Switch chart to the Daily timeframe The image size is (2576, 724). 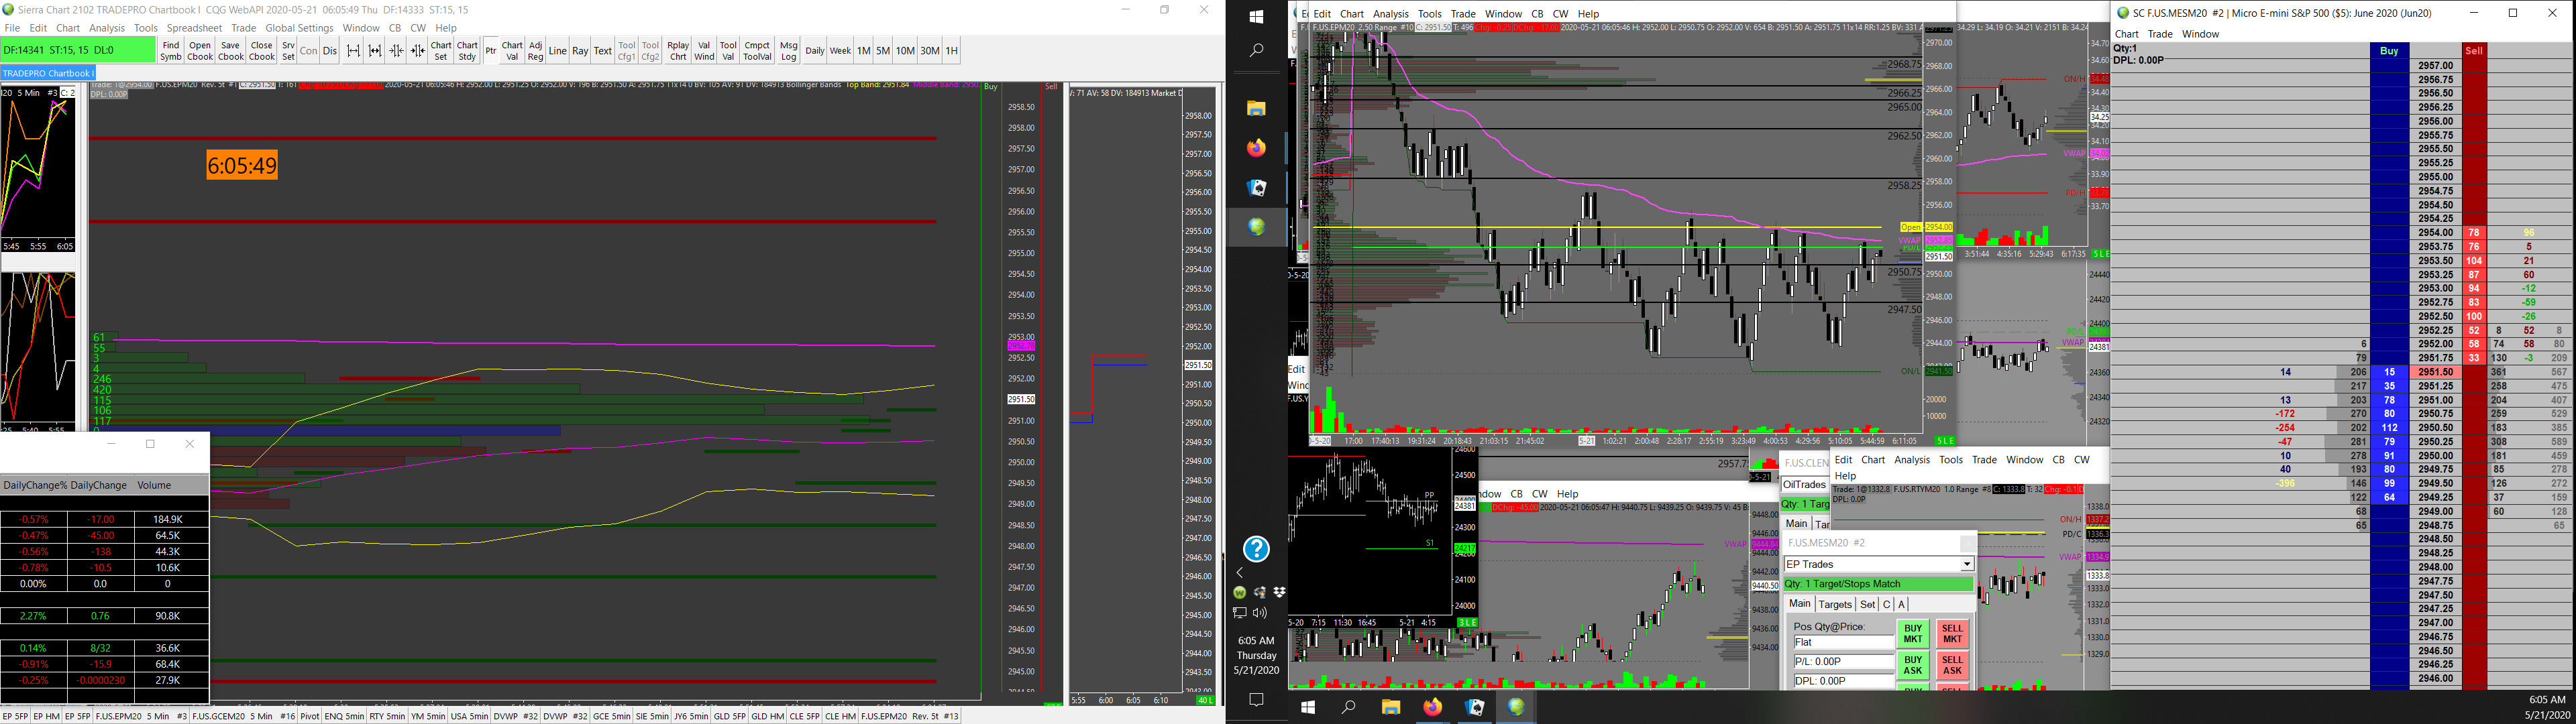point(814,51)
